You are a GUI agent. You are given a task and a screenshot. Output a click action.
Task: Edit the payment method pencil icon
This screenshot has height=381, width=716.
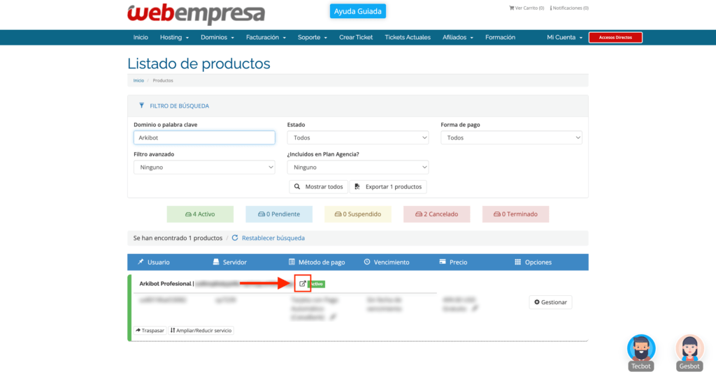click(x=334, y=317)
